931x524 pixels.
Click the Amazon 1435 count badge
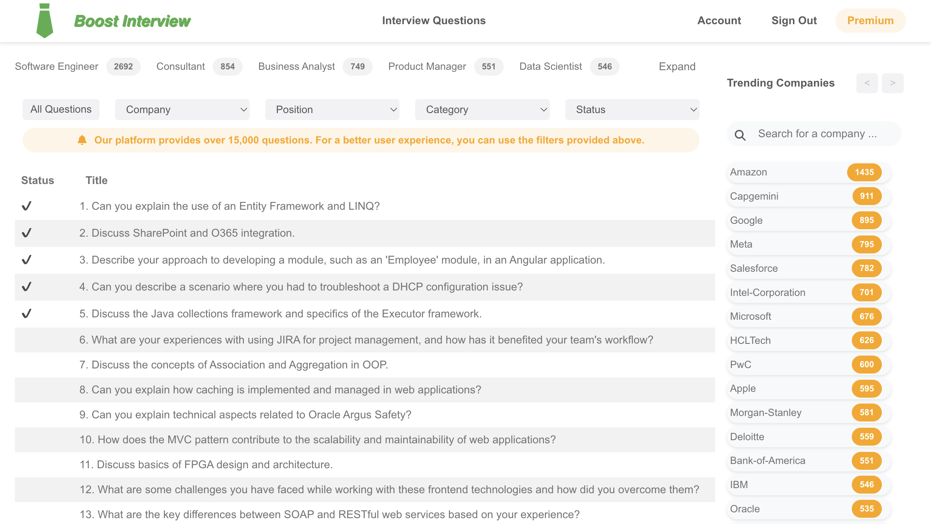864,172
